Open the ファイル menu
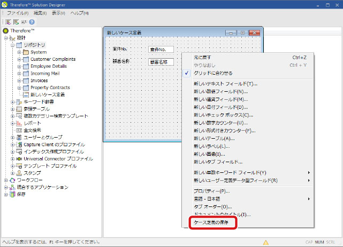Viewport: 343px width, 247px height. point(17,12)
